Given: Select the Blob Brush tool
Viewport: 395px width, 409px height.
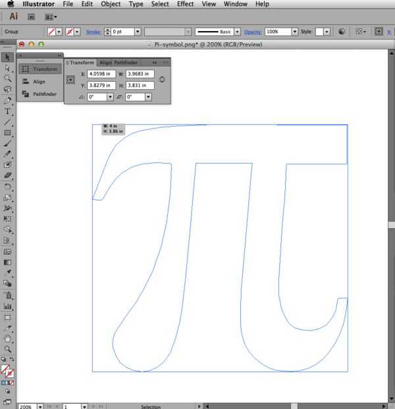Looking at the screenshot, I should (7, 165).
